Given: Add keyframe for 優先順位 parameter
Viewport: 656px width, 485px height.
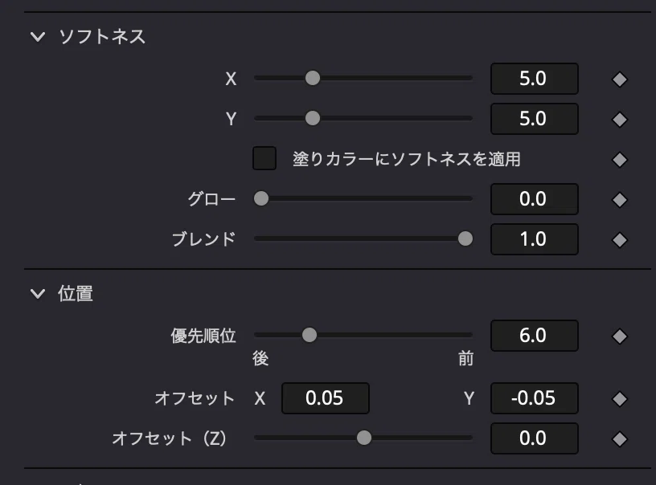Looking at the screenshot, I should click(x=619, y=336).
